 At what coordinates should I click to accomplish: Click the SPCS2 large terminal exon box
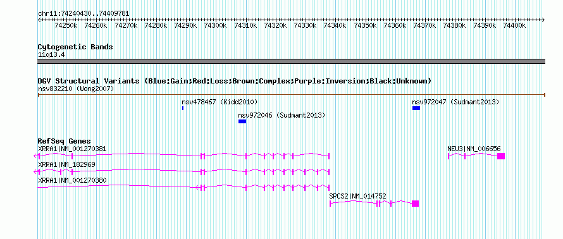point(416,204)
